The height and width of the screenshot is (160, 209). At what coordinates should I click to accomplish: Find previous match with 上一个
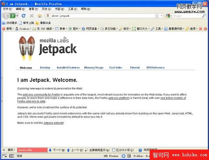click(75, 150)
